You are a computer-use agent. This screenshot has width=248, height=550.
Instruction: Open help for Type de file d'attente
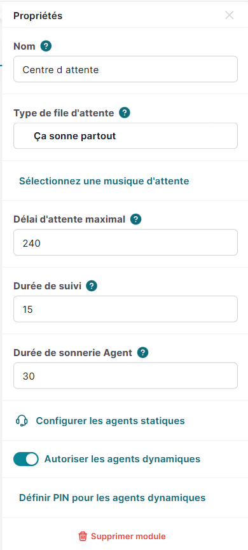point(125,113)
